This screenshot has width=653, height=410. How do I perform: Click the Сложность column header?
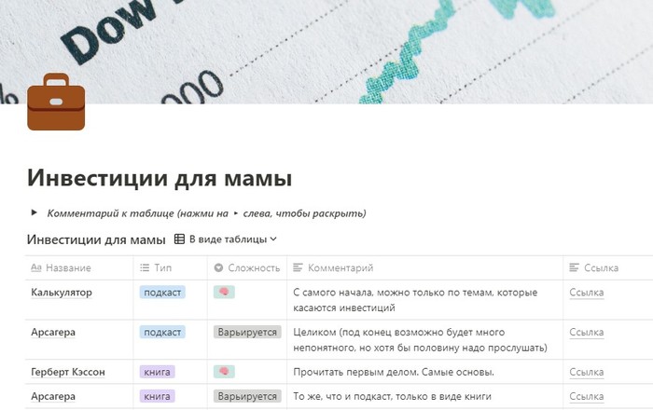click(247, 267)
